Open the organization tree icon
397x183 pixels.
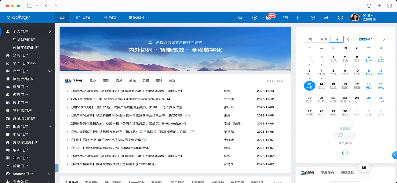click(327, 18)
